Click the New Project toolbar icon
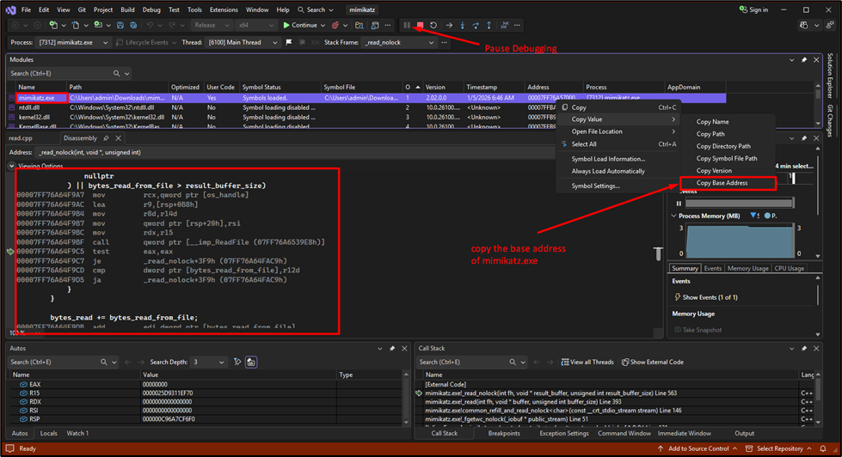Image resolution: width=842 pixels, height=457 pixels. point(53,25)
